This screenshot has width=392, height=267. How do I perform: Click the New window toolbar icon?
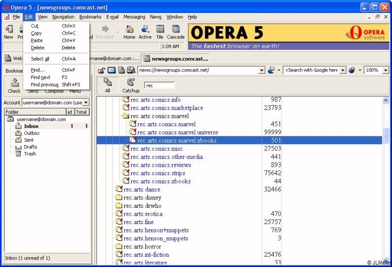pos(8,29)
